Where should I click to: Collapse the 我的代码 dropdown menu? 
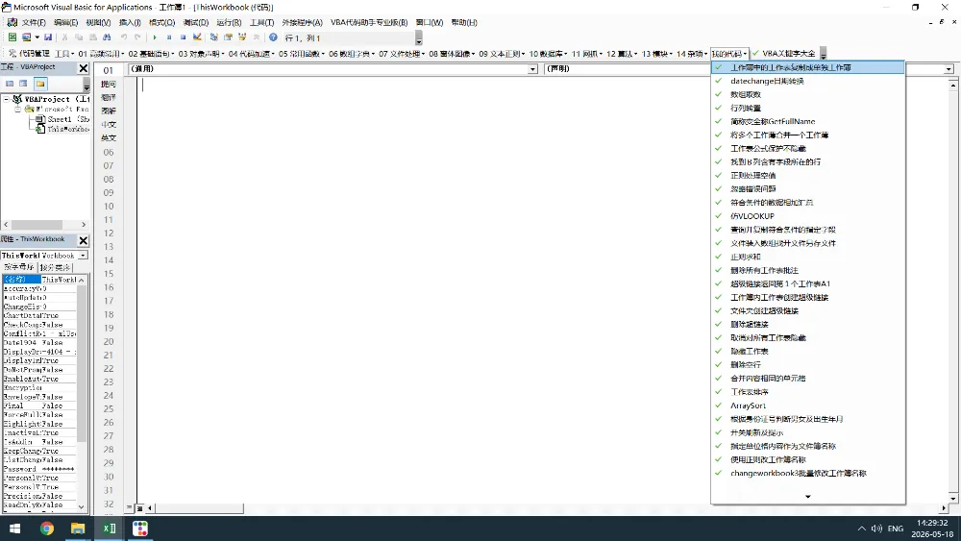pos(729,53)
